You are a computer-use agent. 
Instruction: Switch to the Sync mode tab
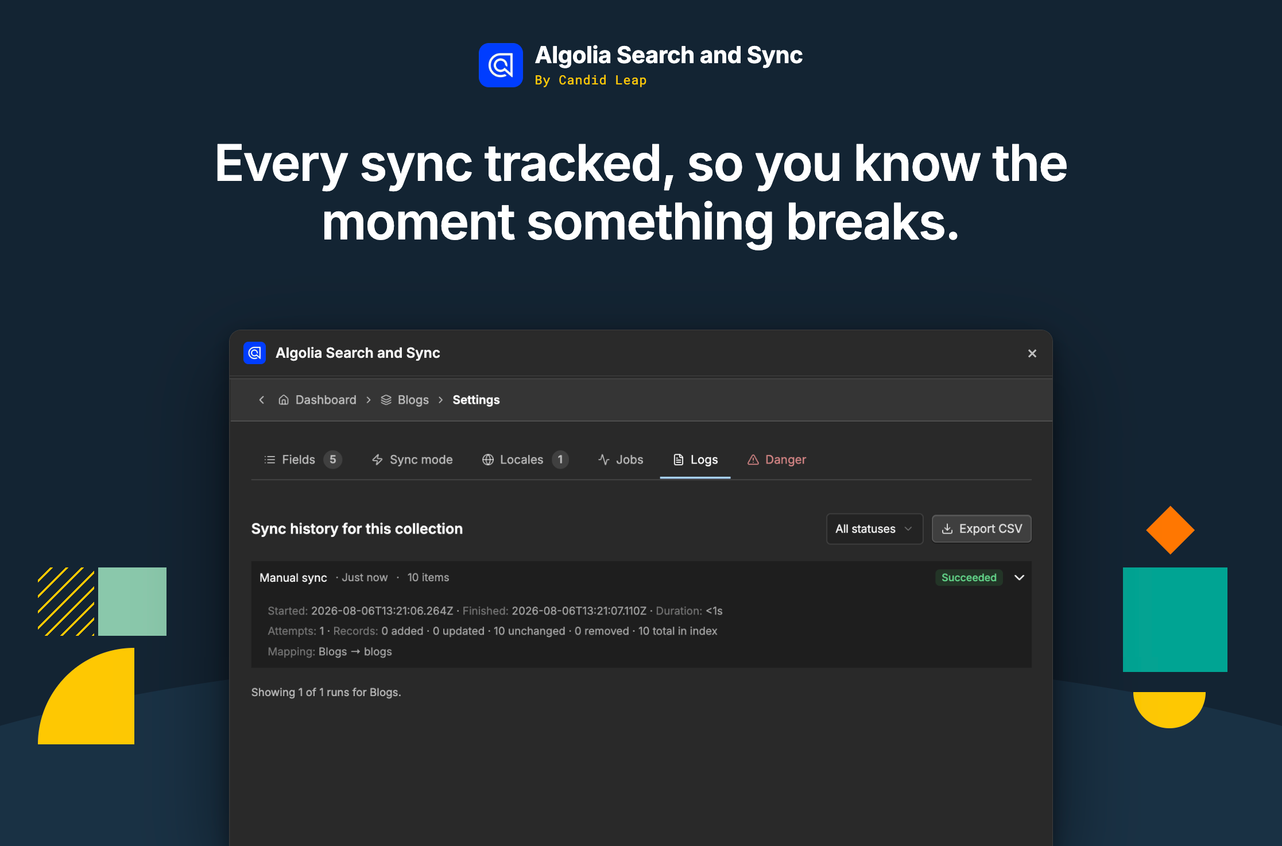412,459
